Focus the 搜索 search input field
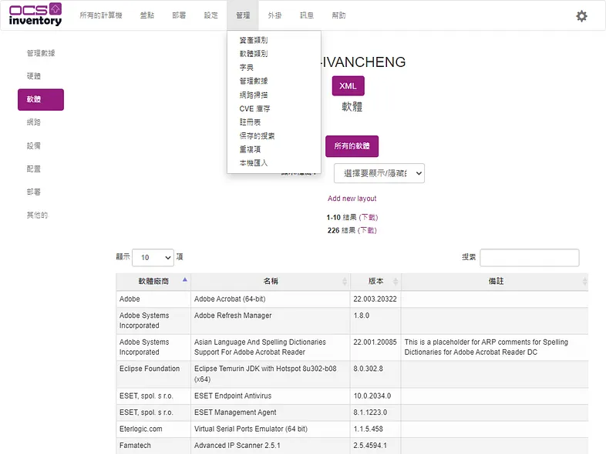 pos(529,258)
